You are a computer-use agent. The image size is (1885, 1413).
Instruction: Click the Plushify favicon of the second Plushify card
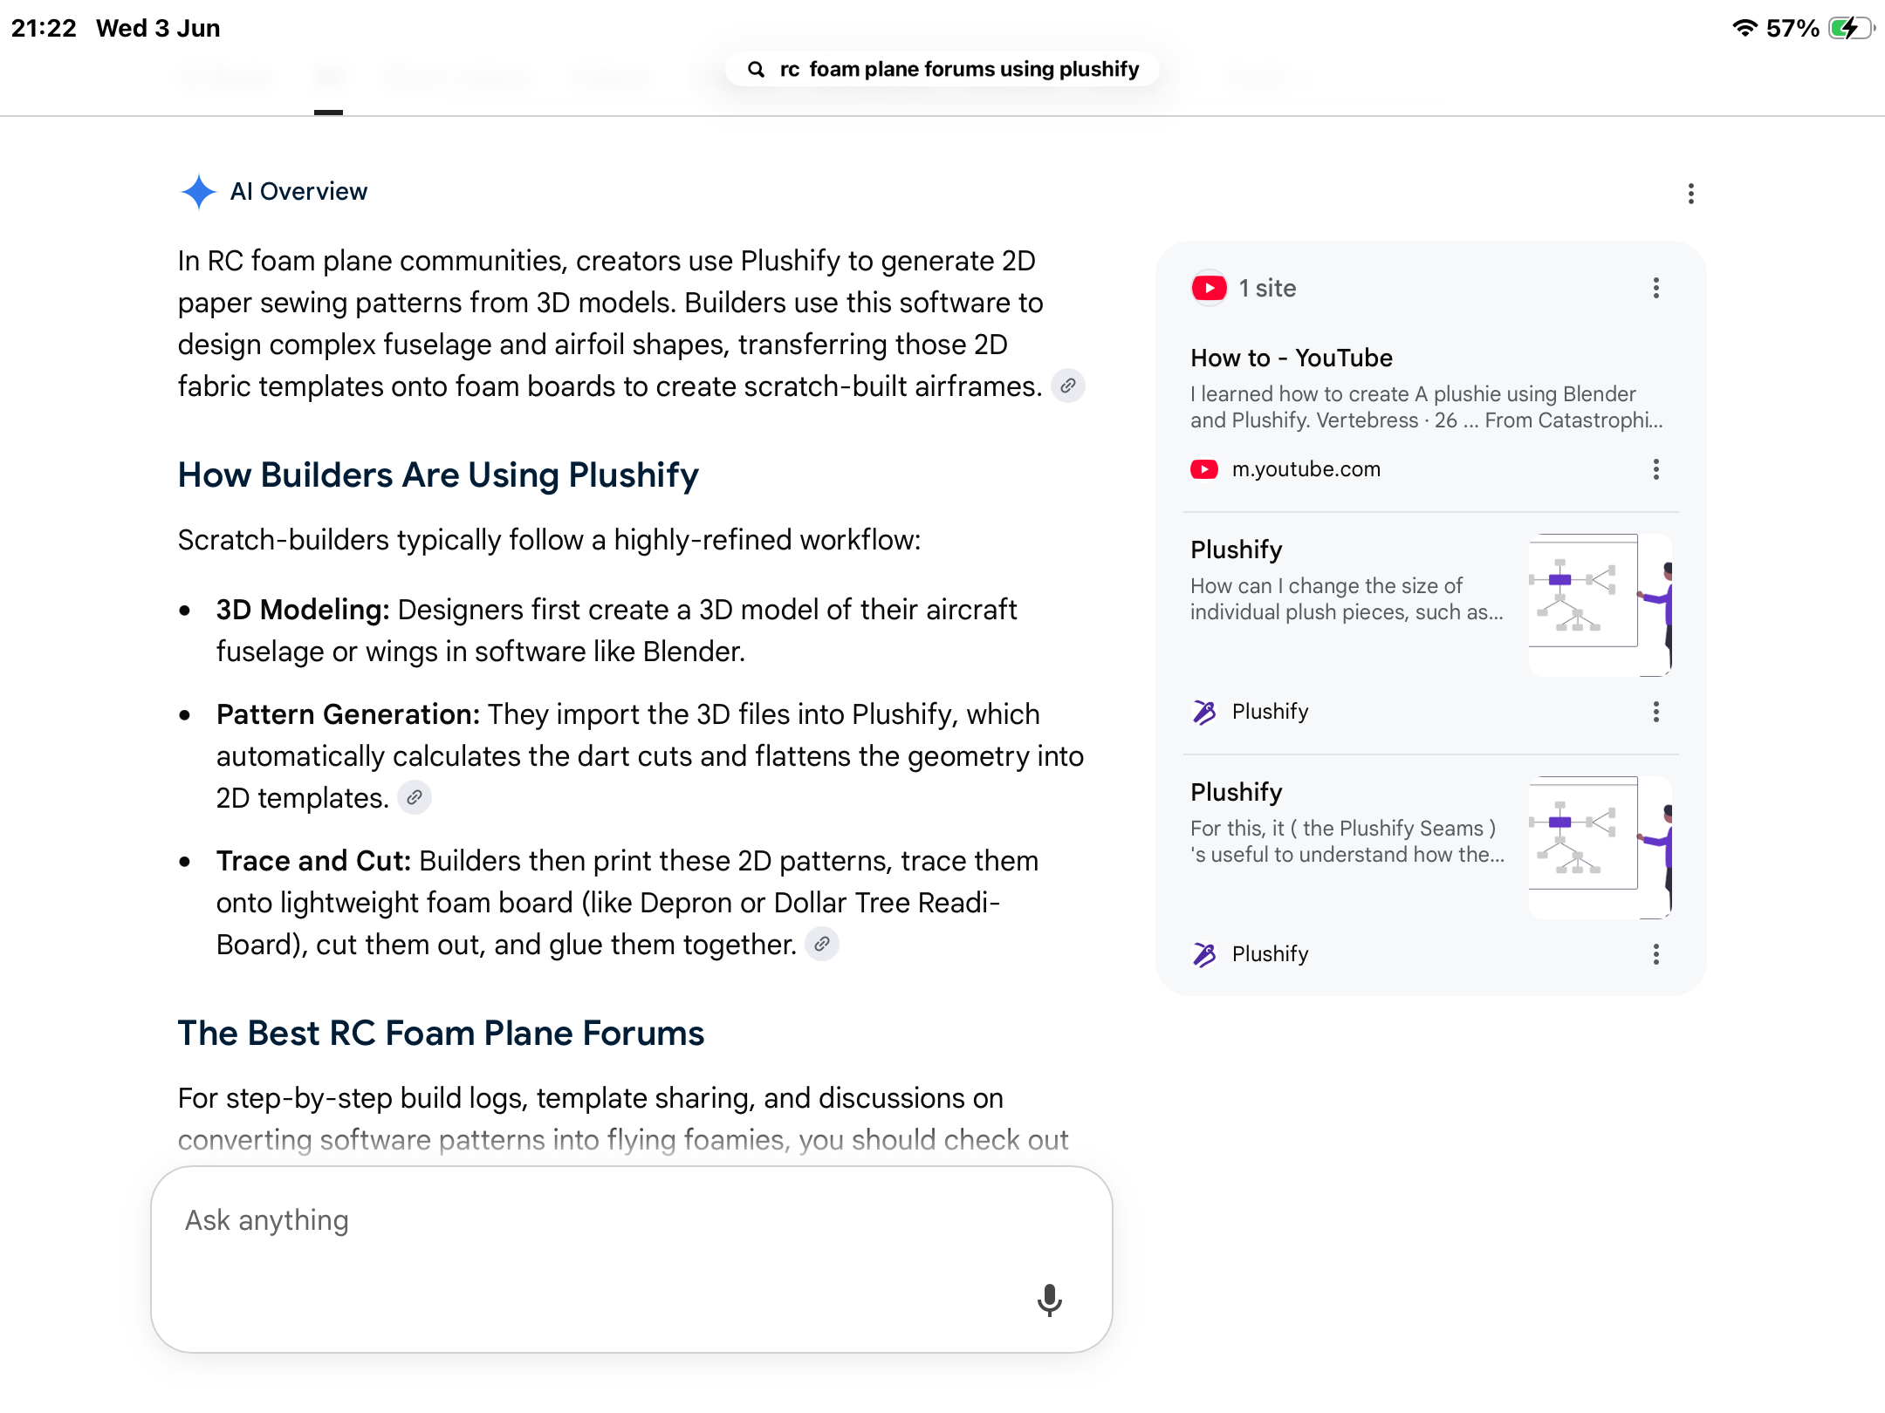(x=1204, y=955)
